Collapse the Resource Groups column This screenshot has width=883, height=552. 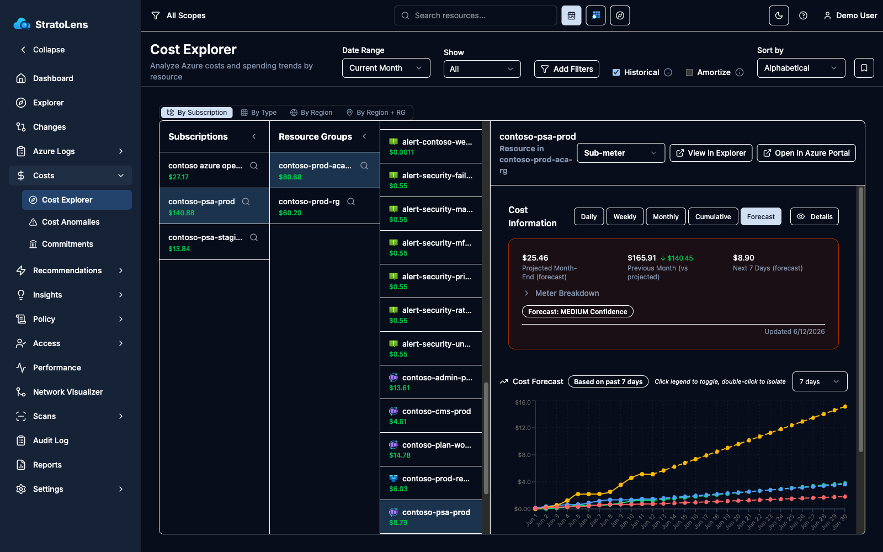364,136
